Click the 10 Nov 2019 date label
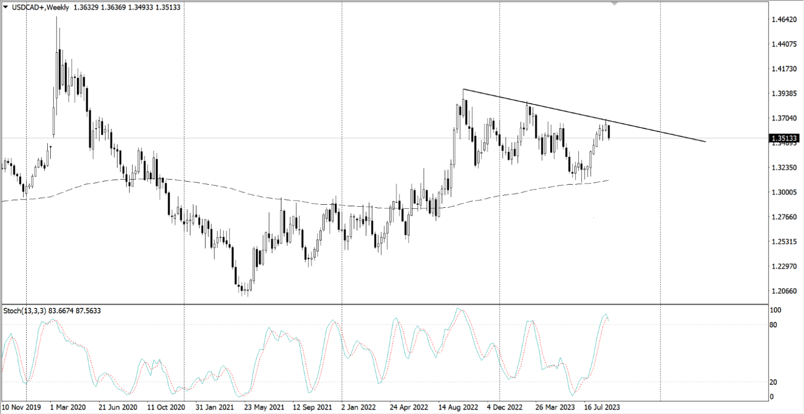This screenshot has width=804, height=414. pos(21,406)
